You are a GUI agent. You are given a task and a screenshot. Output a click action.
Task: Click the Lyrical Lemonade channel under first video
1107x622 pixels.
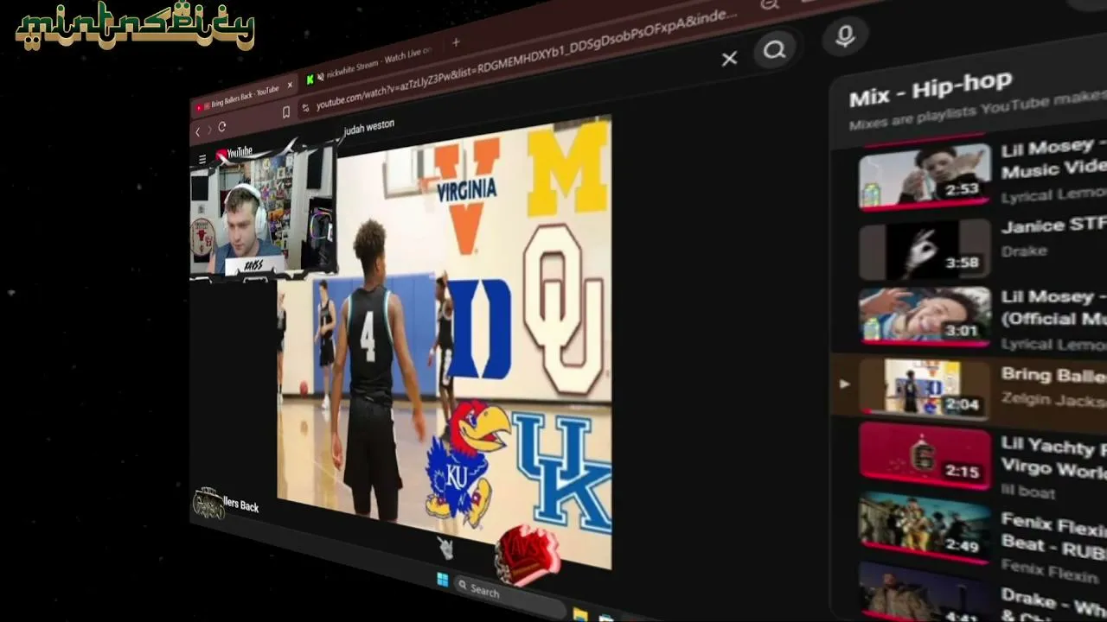click(1053, 196)
